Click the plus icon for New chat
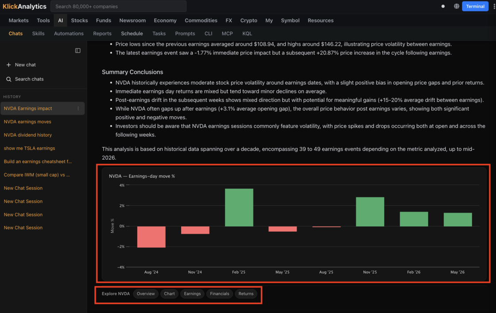The image size is (496, 313). coord(8,65)
